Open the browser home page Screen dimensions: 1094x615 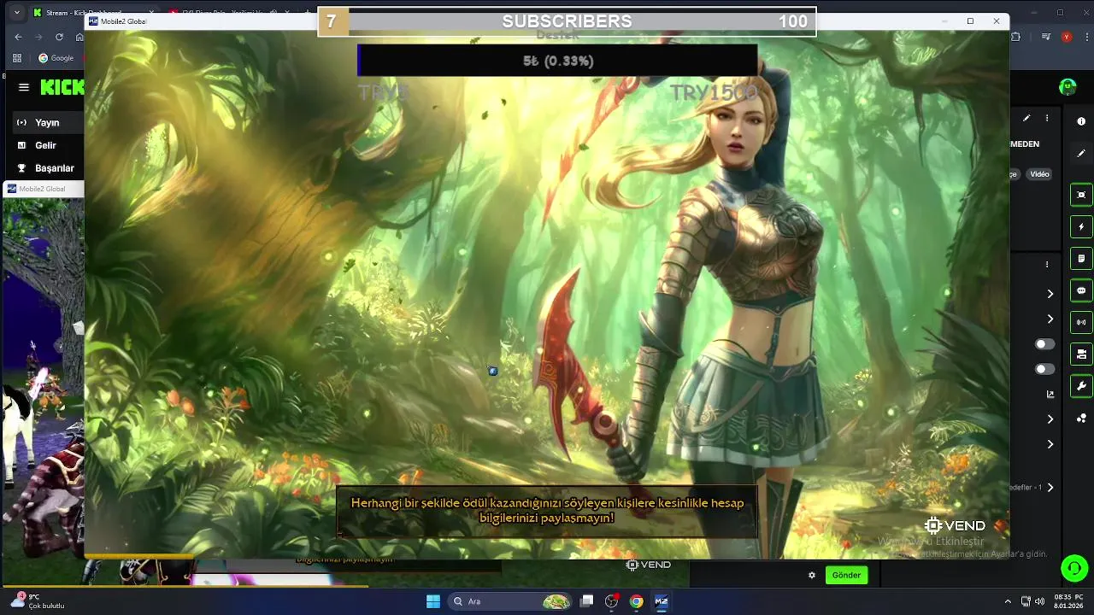79,37
